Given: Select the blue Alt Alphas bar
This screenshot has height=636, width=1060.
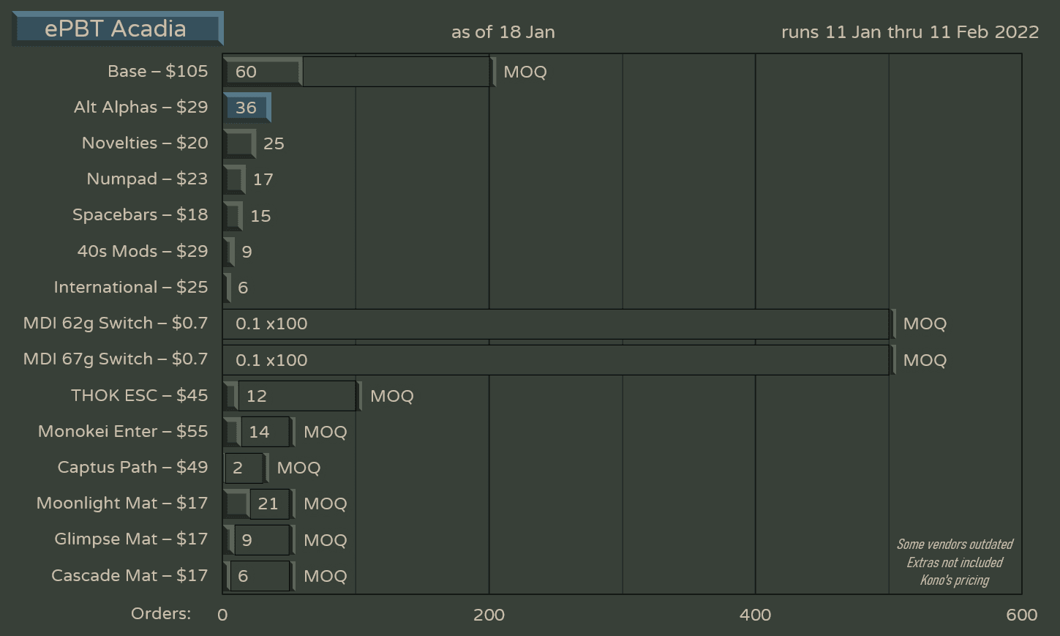Looking at the screenshot, I should (x=247, y=108).
